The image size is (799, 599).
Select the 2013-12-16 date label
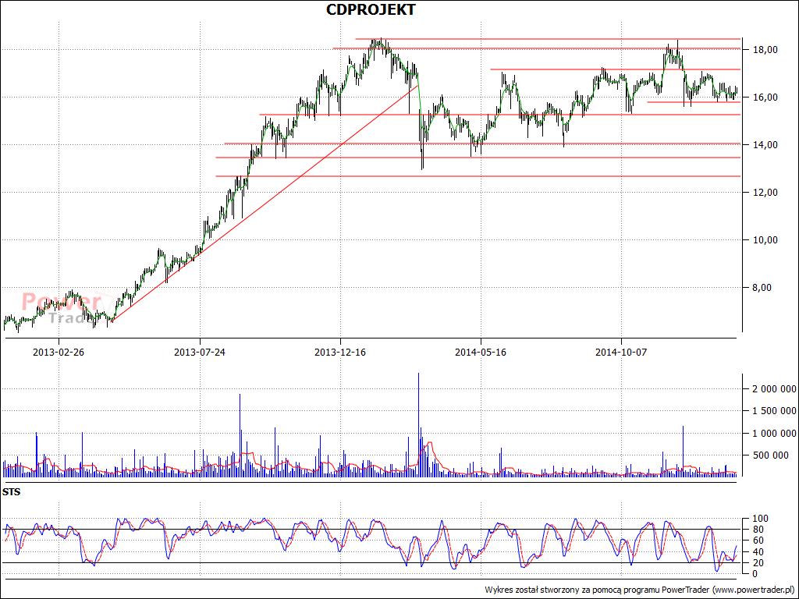coord(340,352)
